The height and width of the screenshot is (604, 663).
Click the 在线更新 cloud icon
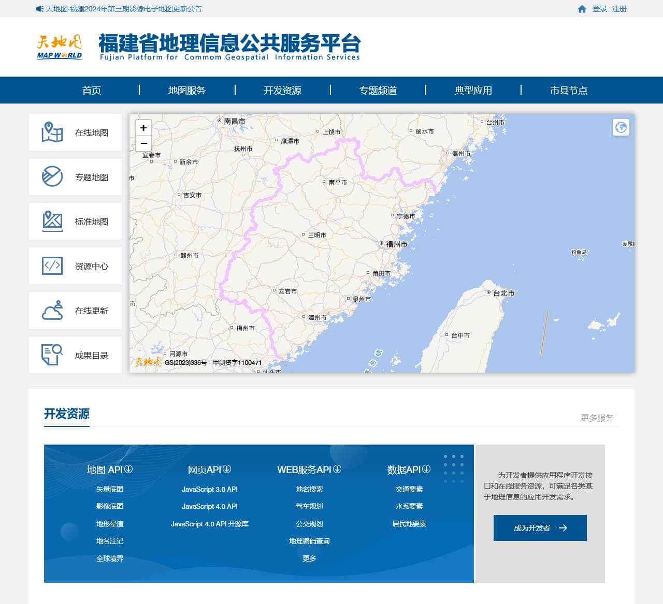pos(52,311)
